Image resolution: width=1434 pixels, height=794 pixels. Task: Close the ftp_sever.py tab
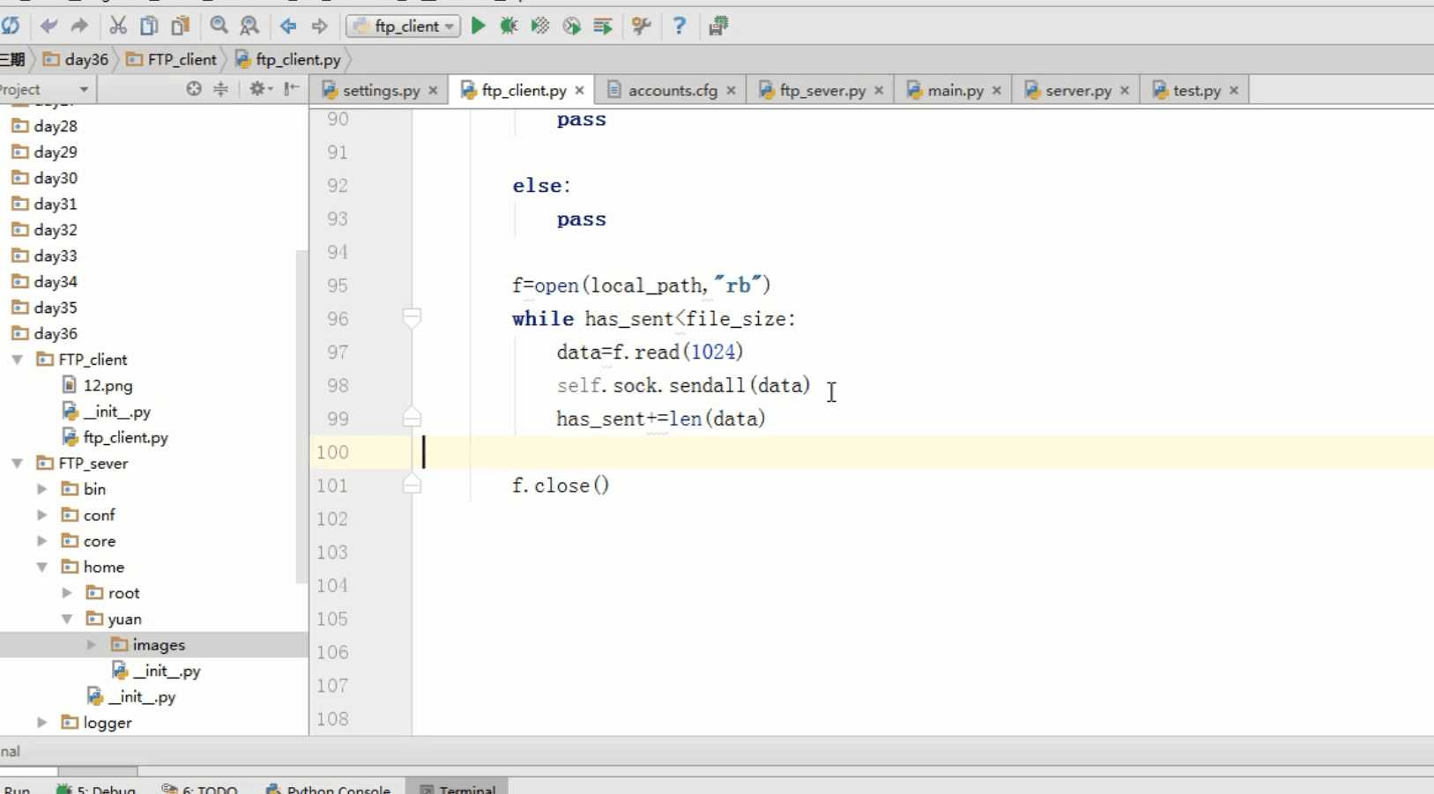tap(879, 90)
